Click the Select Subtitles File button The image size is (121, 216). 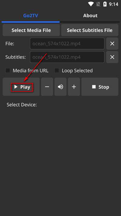tap(90, 30)
